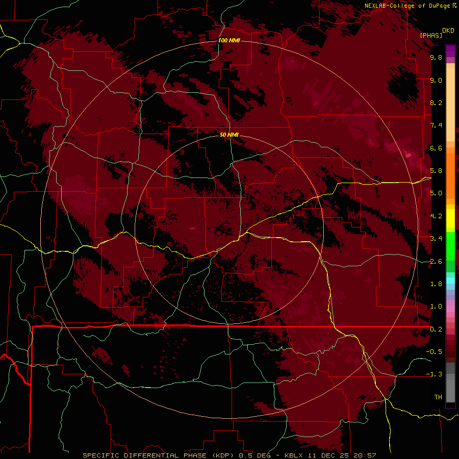The width and height of the screenshot is (459, 459).
Task: Pick the yellow segment of the color bar
Action: pos(450,218)
